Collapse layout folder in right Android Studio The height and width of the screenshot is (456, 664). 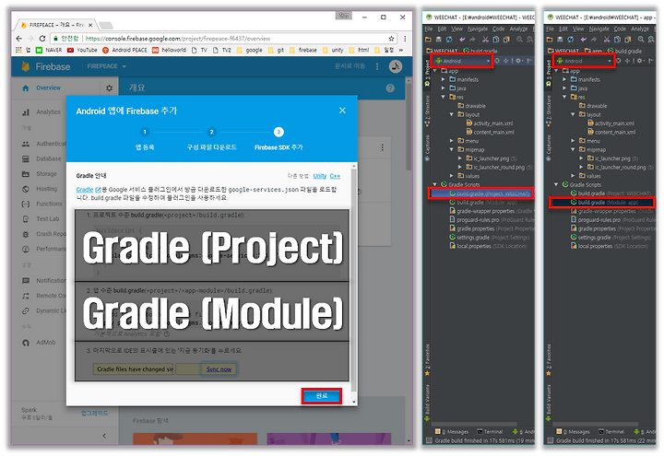[573, 114]
